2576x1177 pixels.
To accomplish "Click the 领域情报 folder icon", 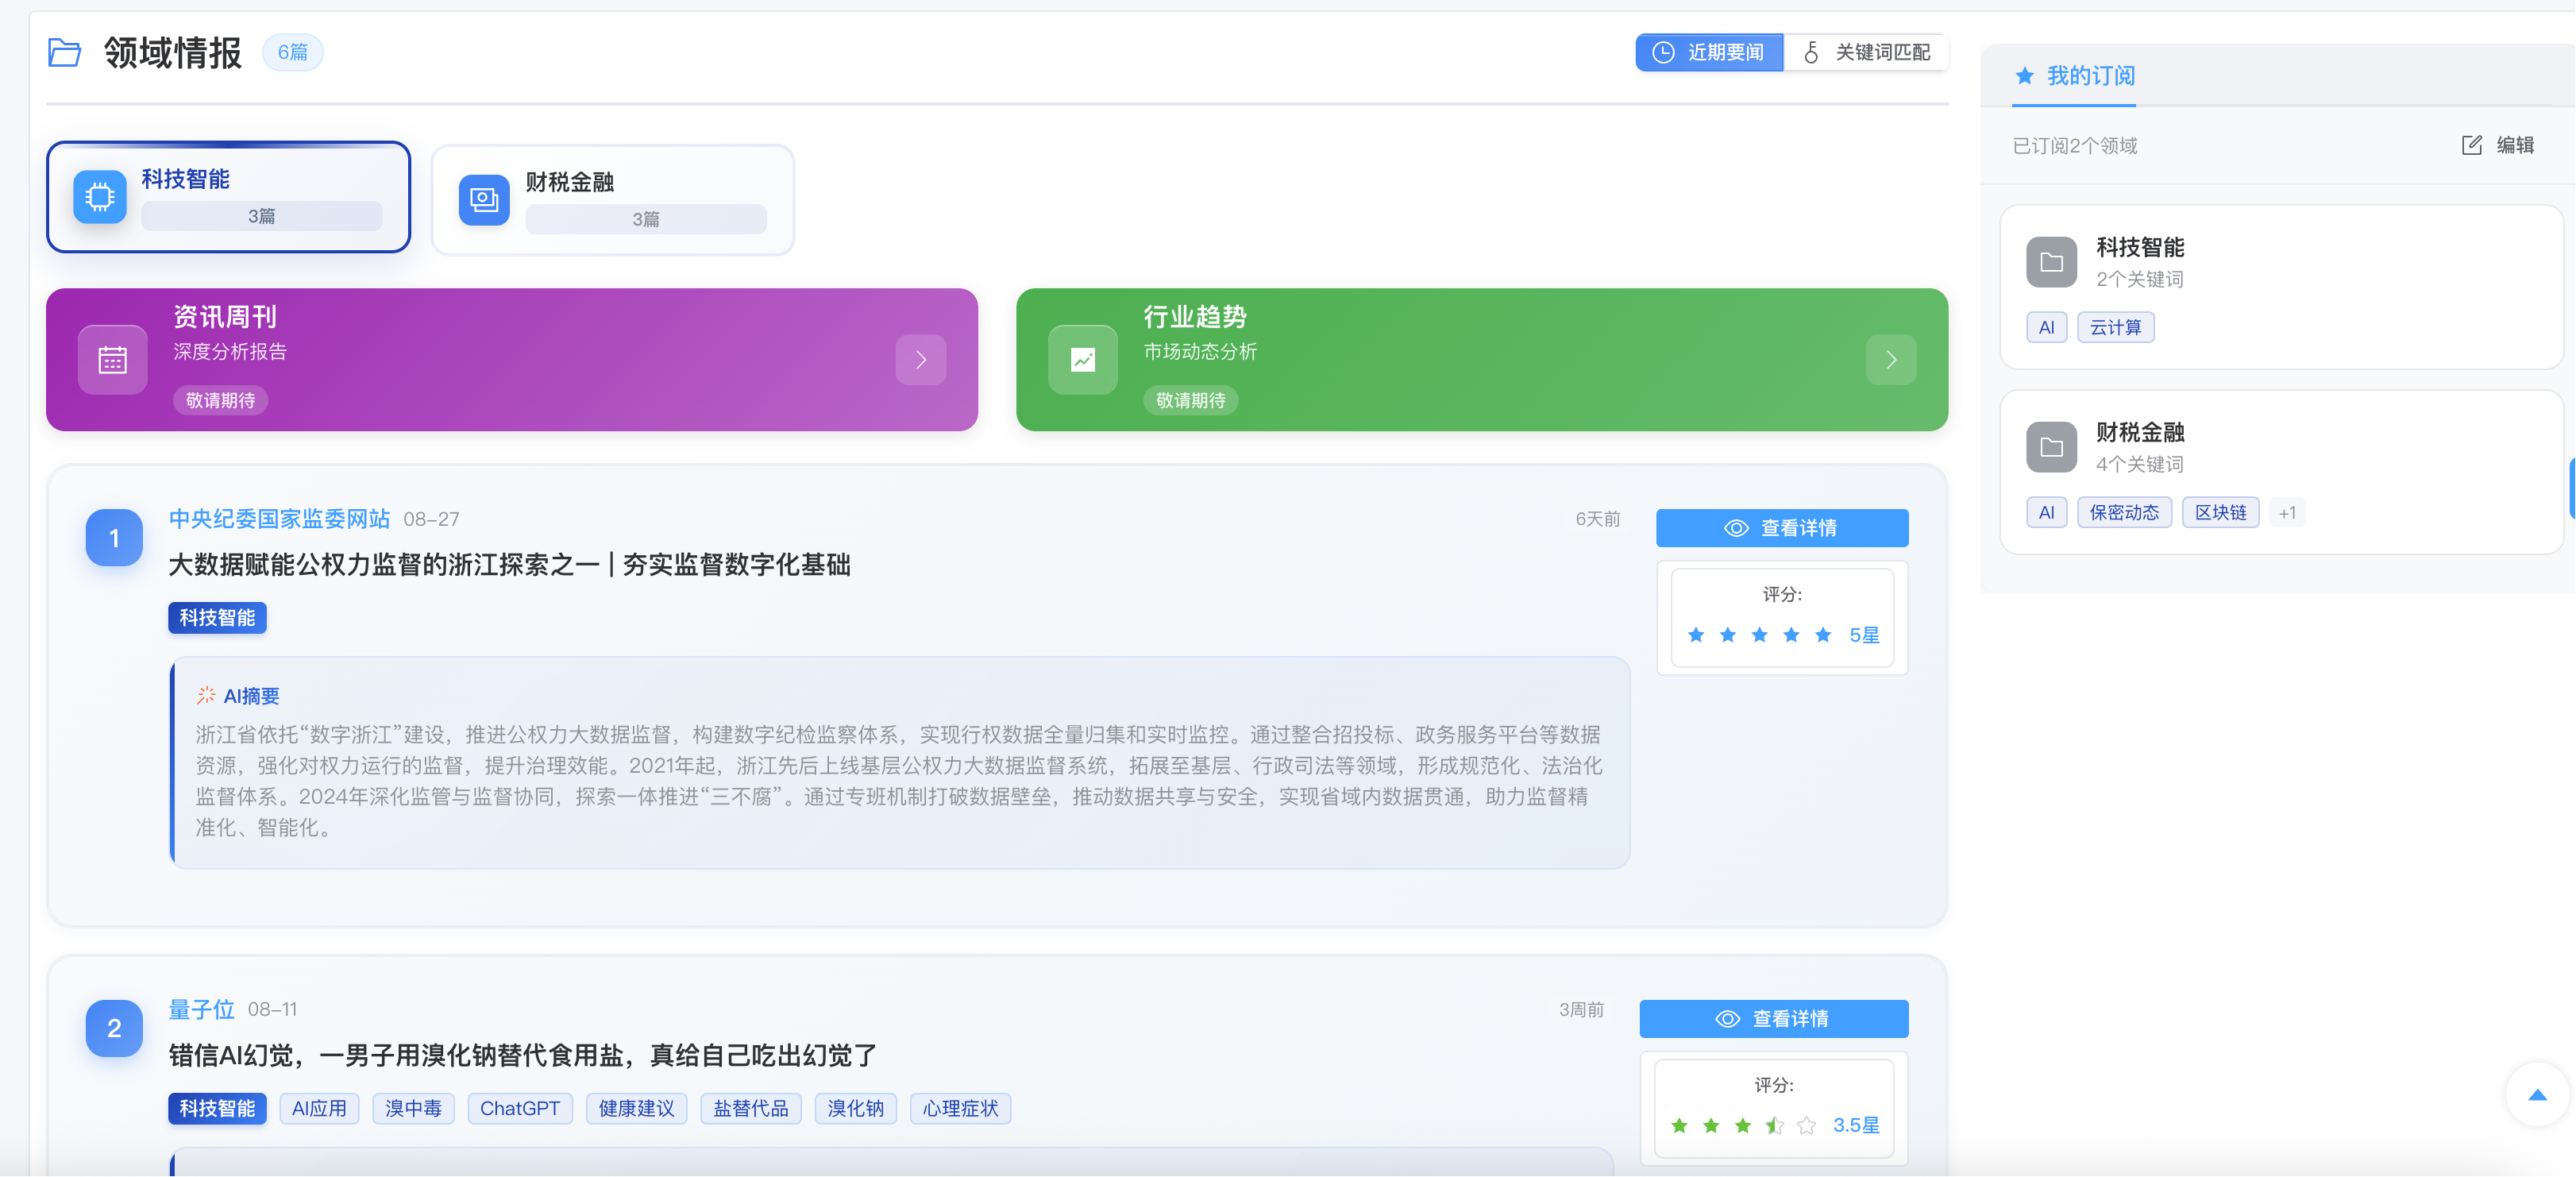I will [x=64, y=52].
